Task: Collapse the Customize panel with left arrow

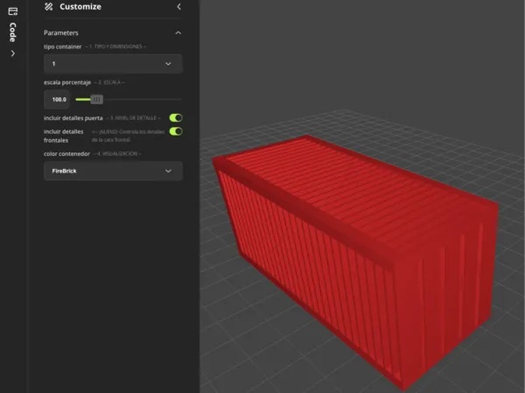Action: [178, 7]
